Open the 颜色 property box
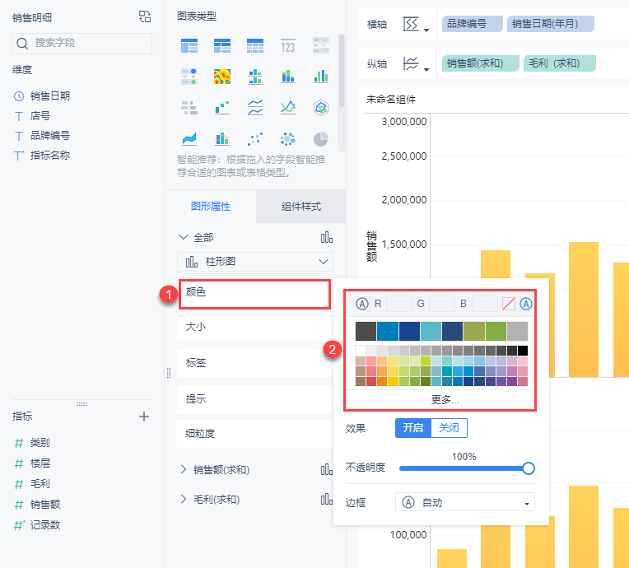The height and width of the screenshot is (568, 629). tap(254, 295)
